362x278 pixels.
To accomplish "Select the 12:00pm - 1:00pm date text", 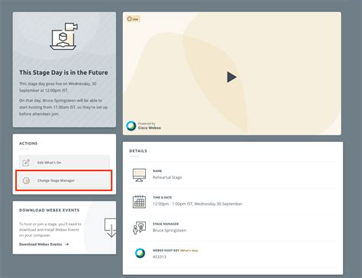I will click(197, 204).
